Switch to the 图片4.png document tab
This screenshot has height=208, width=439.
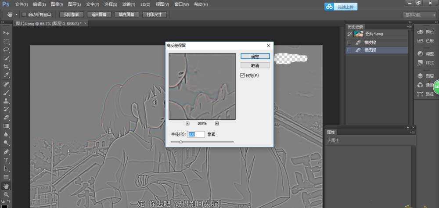(48, 23)
